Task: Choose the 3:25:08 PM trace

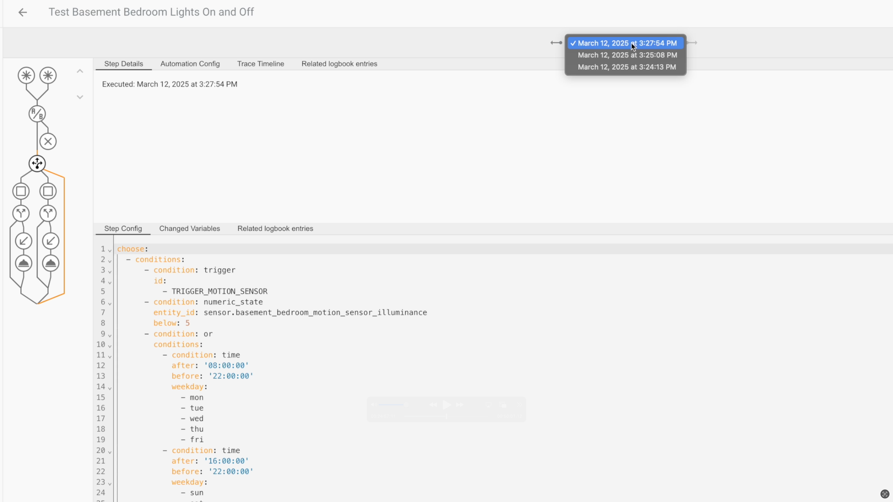Action: coord(626,55)
